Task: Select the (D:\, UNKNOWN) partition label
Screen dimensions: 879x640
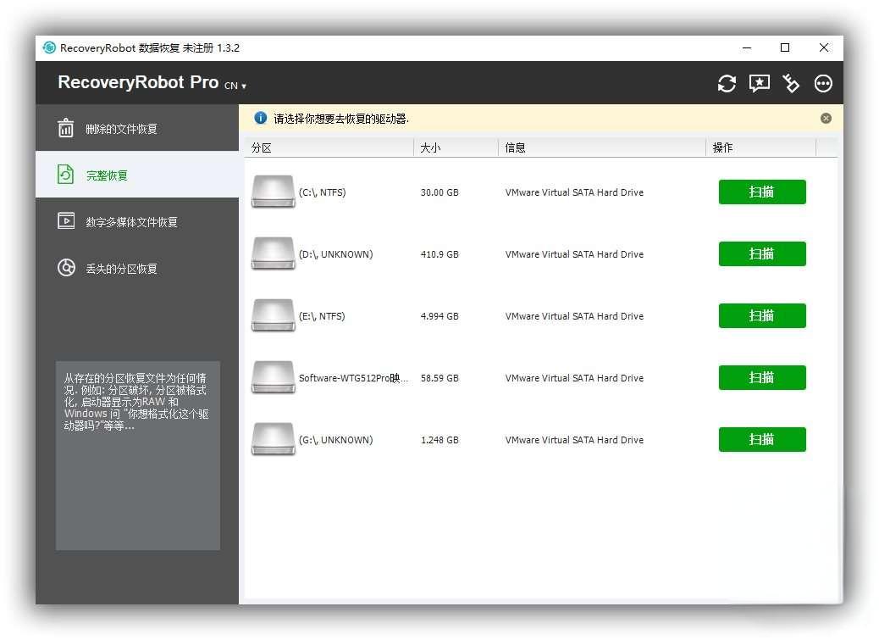Action: coord(336,254)
